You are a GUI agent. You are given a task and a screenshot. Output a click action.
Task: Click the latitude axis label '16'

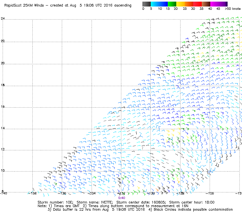(x=3, y=107)
